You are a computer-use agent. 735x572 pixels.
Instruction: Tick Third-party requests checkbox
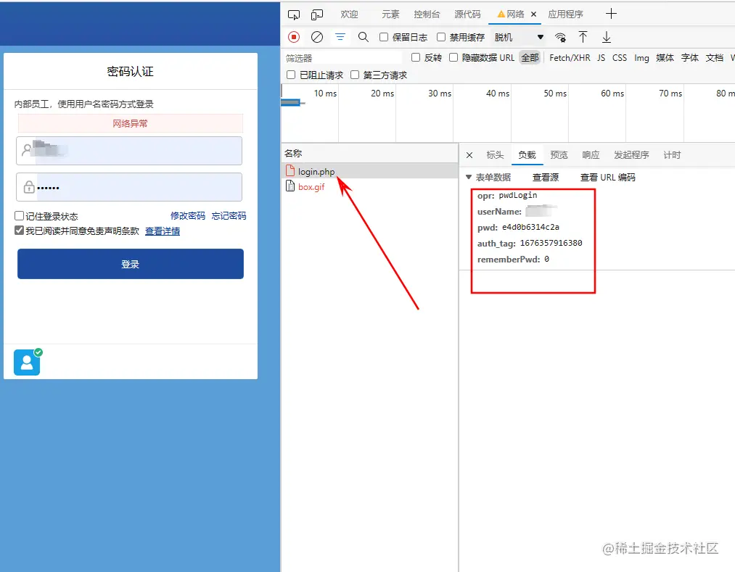point(354,75)
